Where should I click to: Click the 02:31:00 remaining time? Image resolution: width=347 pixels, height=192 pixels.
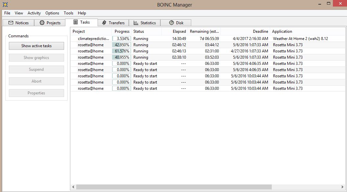212,51
